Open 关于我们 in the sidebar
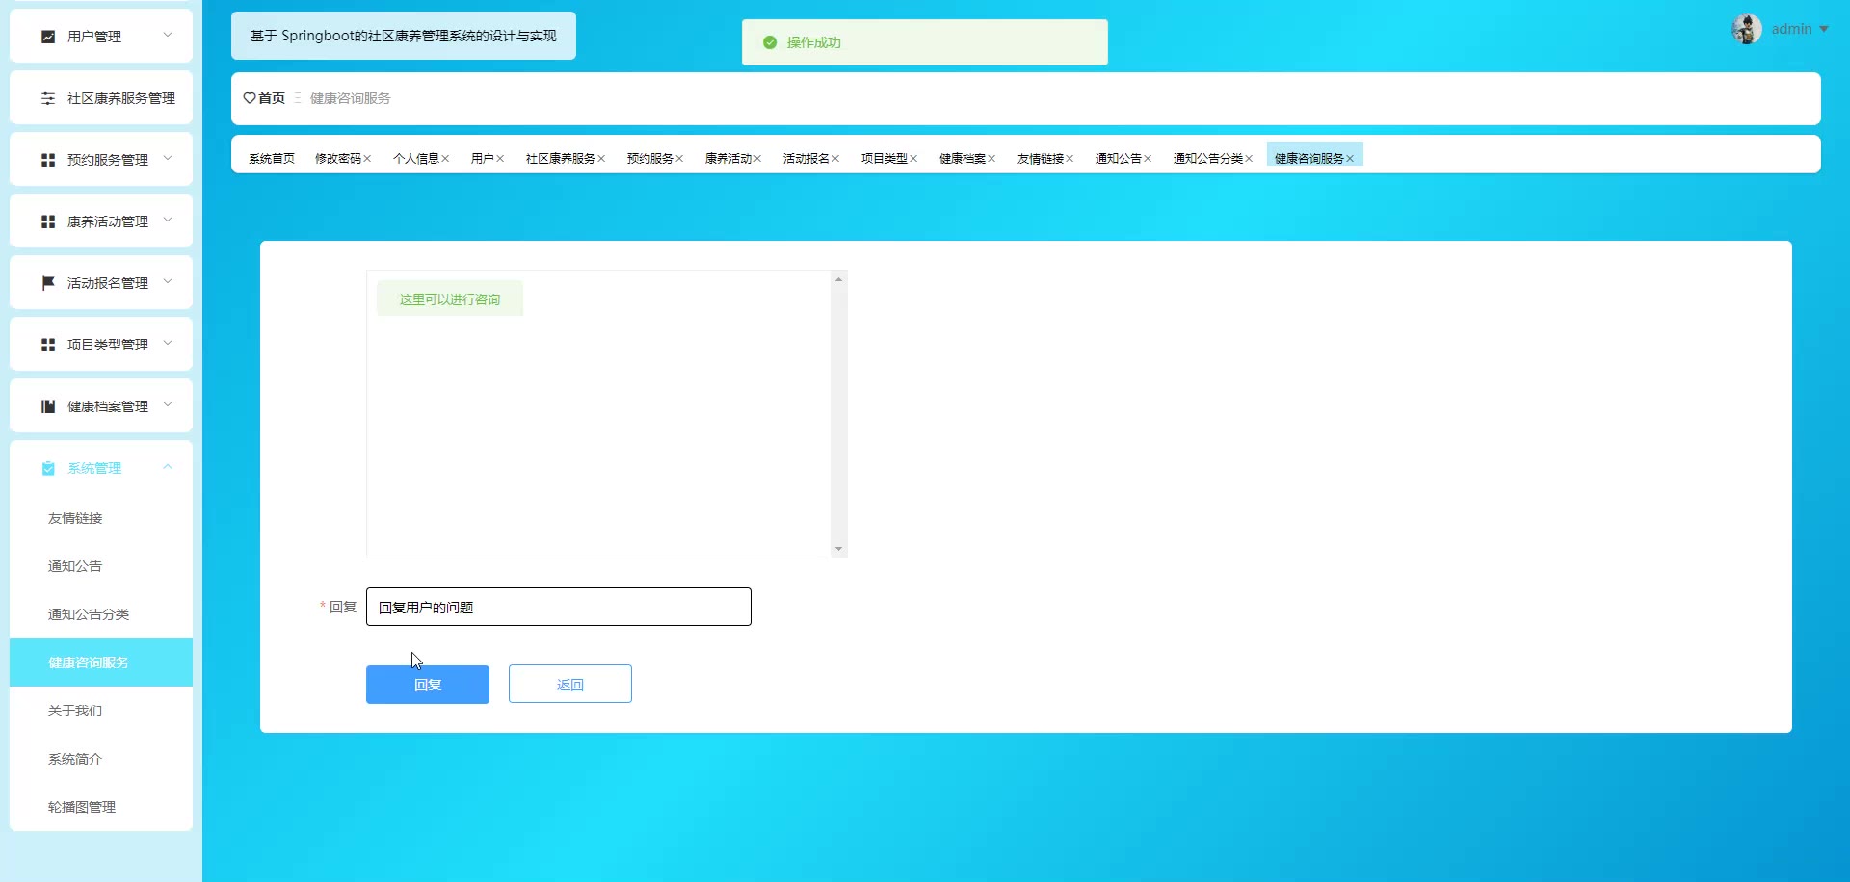Image resolution: width=1850 pixels, height=882 pixels. point(101,711)
